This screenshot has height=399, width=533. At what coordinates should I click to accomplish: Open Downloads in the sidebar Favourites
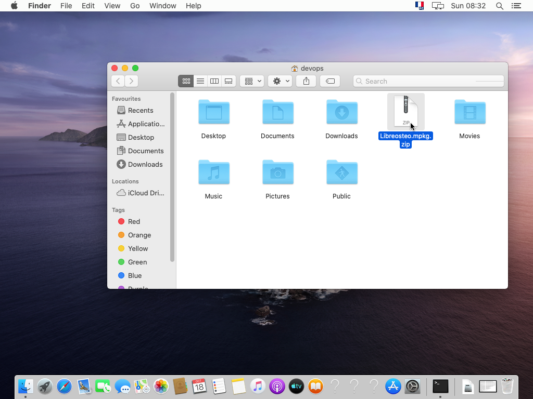pyautogui.click(x=139, y=164)
